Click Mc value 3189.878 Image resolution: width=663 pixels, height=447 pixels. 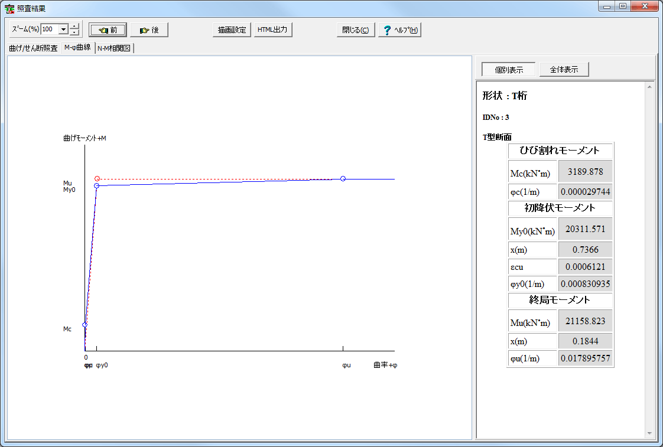click(x=585, y=171)
